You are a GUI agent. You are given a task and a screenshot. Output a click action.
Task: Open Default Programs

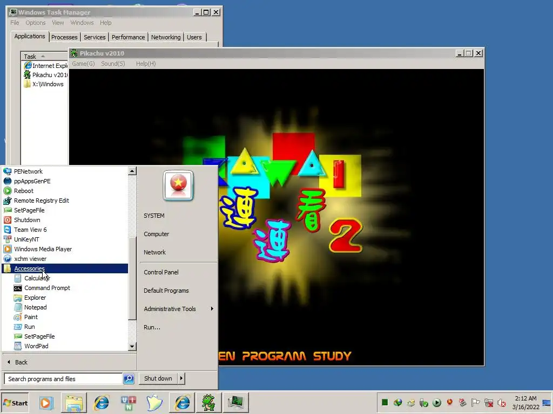click(x=166, y=291)
